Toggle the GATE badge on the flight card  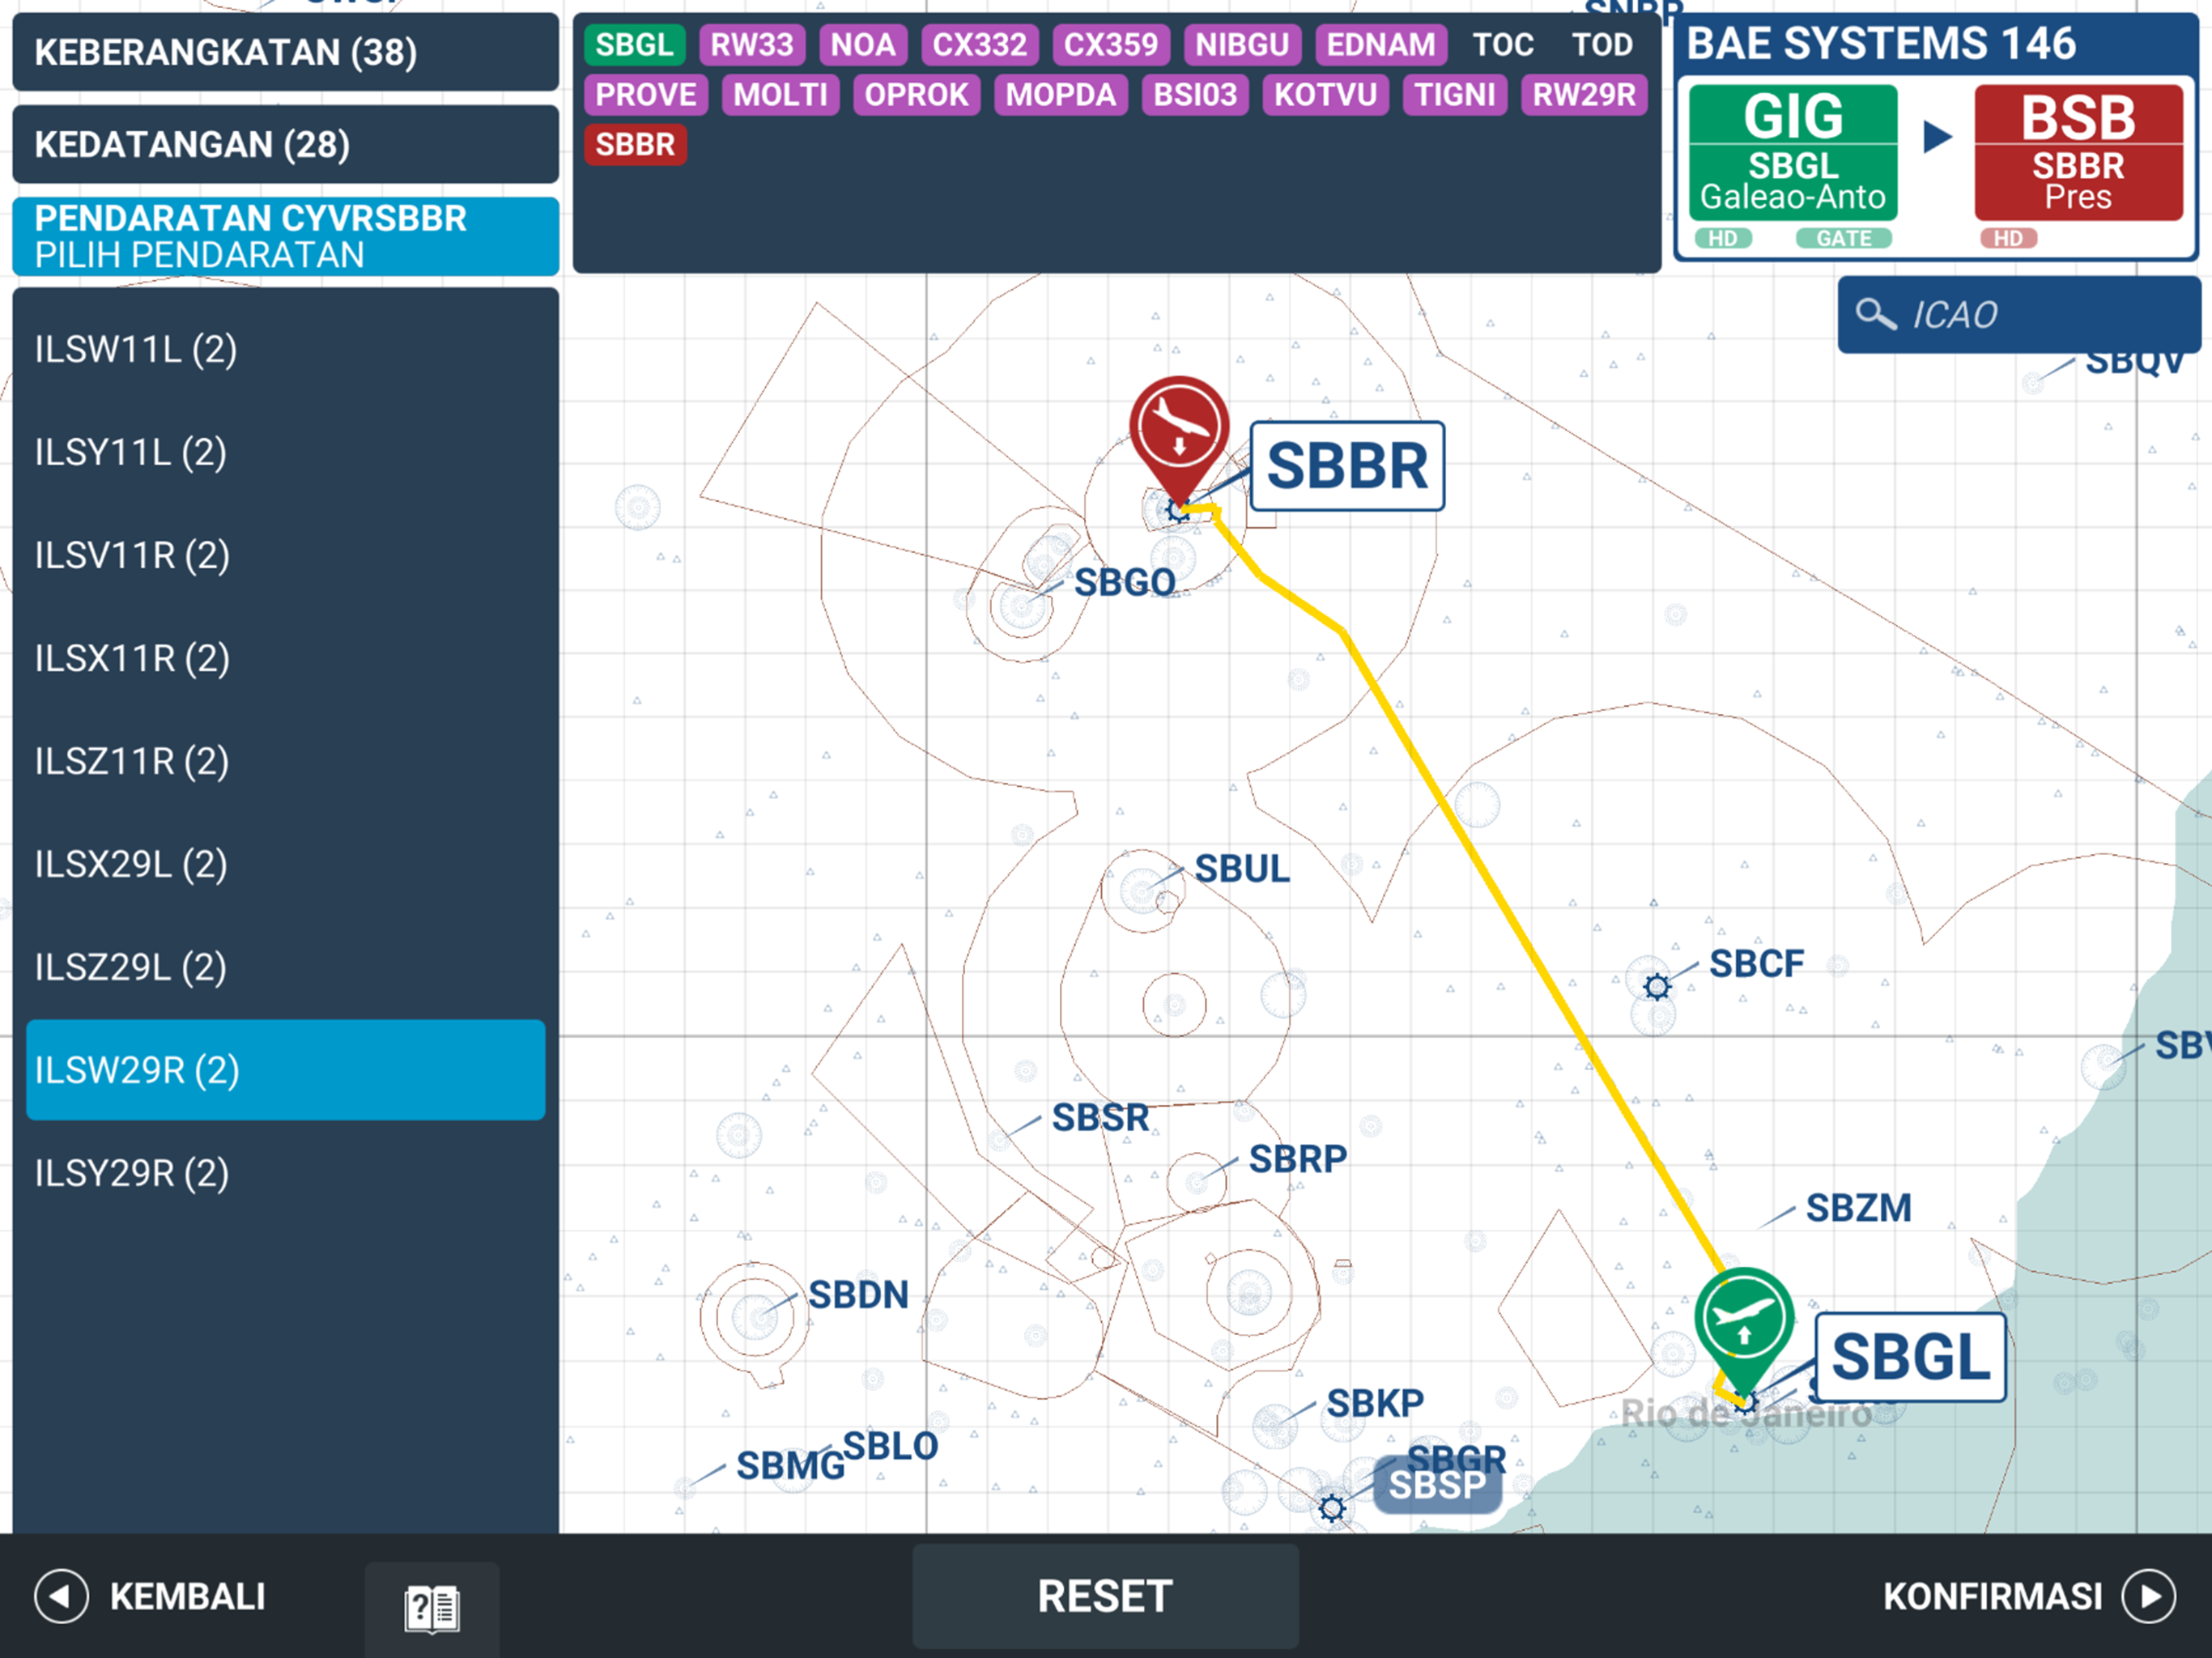1843,238
